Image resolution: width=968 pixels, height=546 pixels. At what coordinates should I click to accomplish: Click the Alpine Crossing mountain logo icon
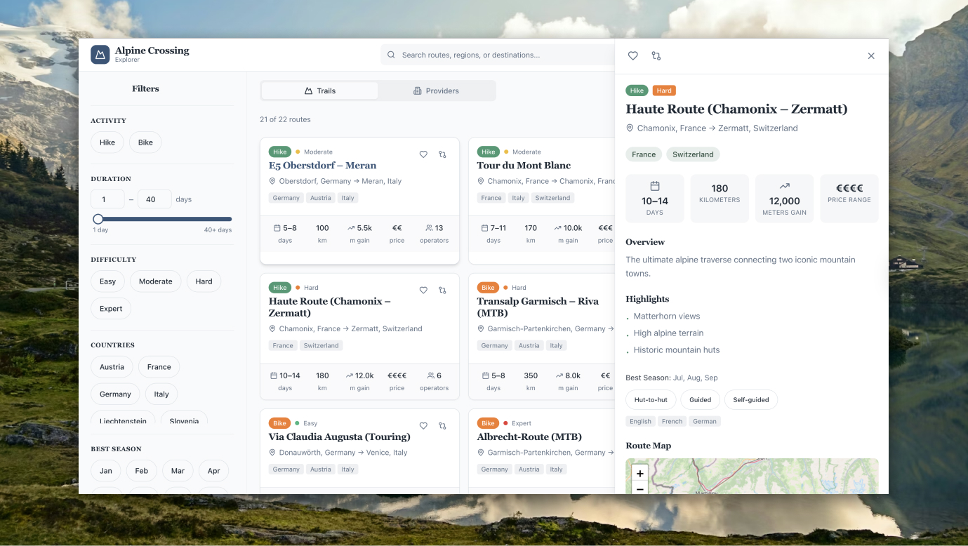(x=100, y=55)
